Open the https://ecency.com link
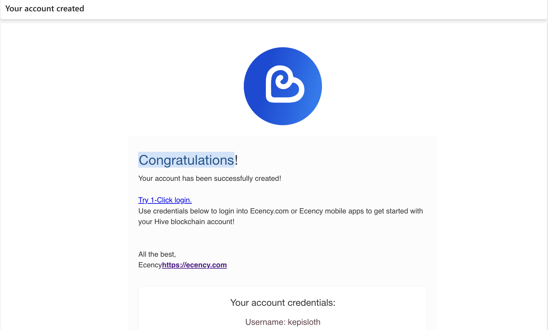The width and height of the screenshot is (548, 330). [194, 265]
